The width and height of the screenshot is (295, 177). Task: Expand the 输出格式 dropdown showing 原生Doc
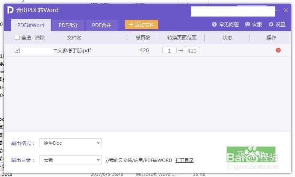click(x=71, y=143)
